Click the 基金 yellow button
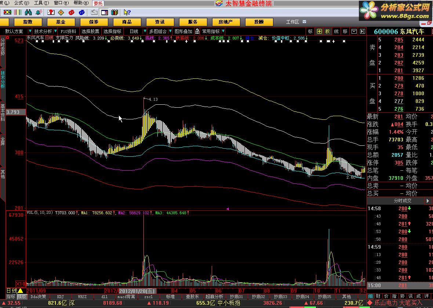Screen dimensions: 433x308 (x=61, y=22)
